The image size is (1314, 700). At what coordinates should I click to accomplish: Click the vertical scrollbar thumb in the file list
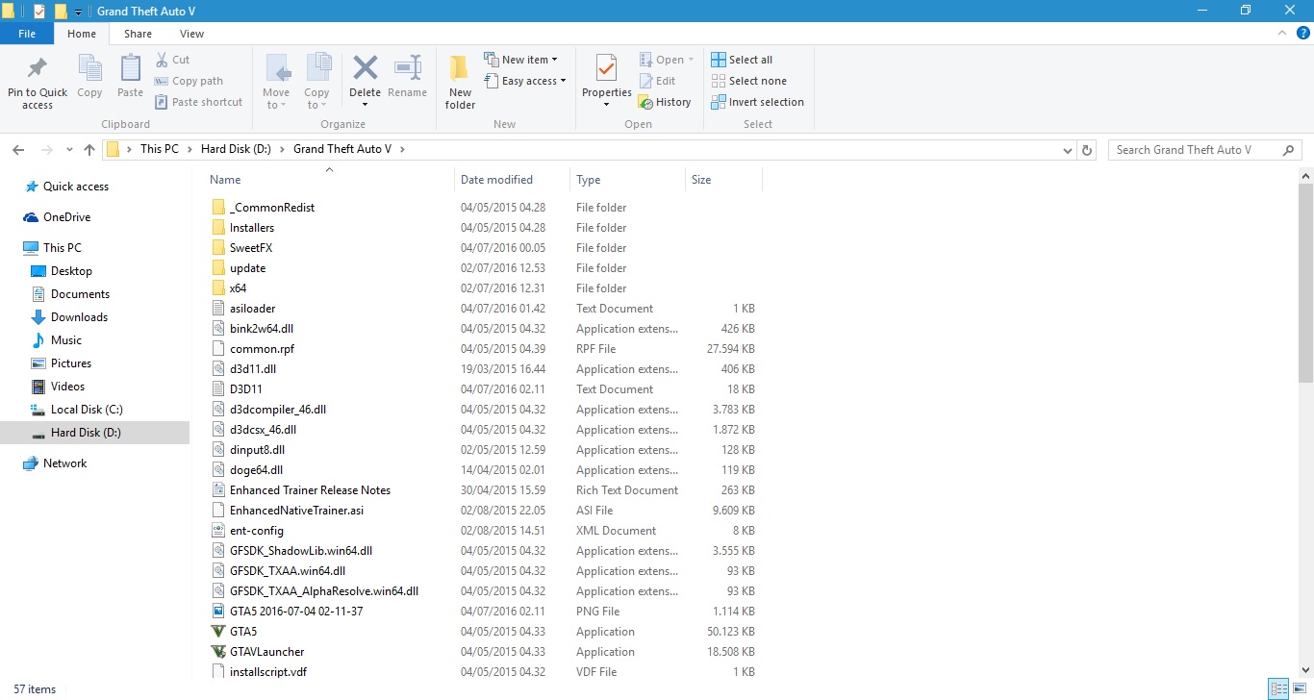click(1305, 285)
